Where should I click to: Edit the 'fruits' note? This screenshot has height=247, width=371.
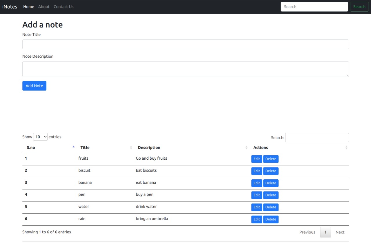[x=257, y=159]
